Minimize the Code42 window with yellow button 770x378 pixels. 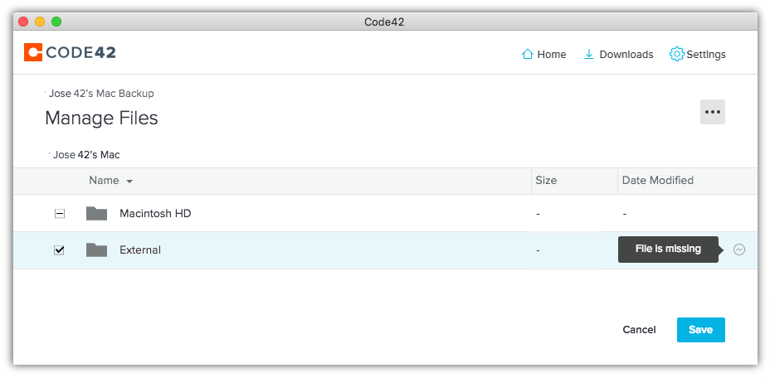click(x=40, y=22)
